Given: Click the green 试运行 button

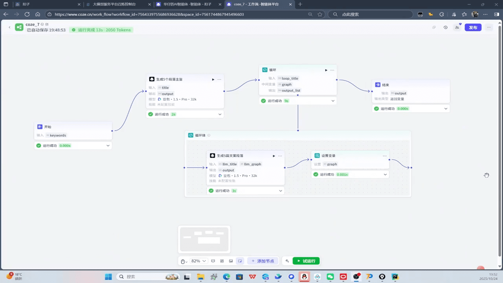Looking at the screenshot, I should click(306, 261).
